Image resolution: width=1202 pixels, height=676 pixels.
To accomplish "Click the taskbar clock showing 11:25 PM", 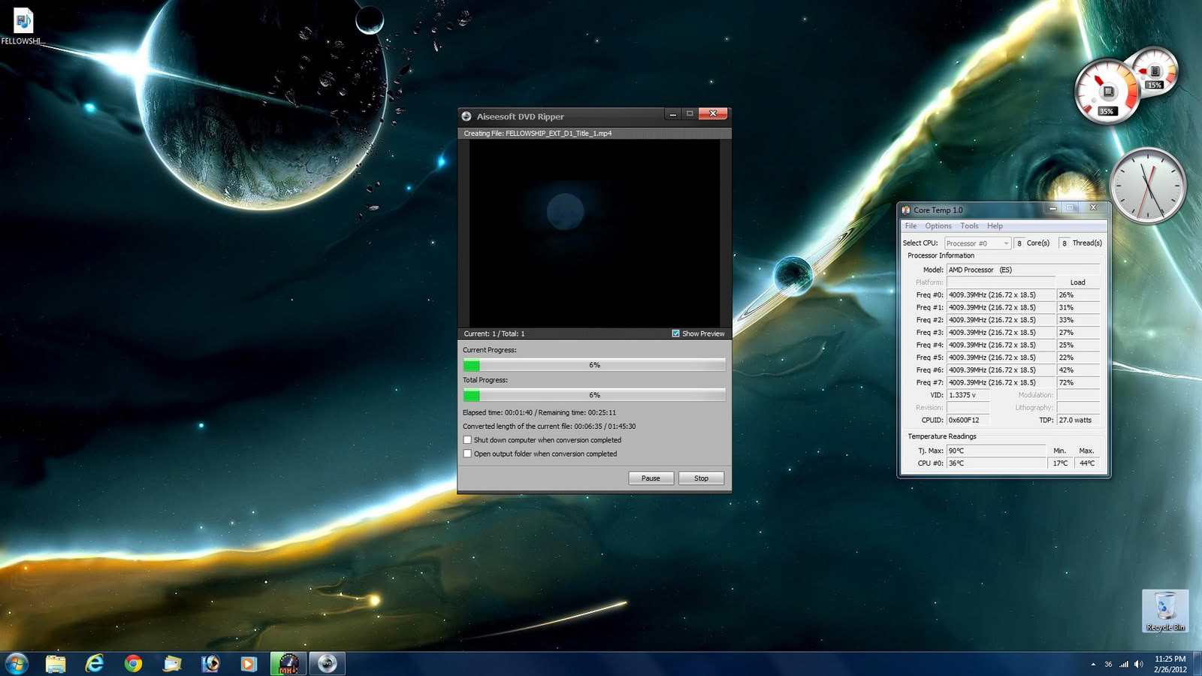I will click(x=1170, y=664).
